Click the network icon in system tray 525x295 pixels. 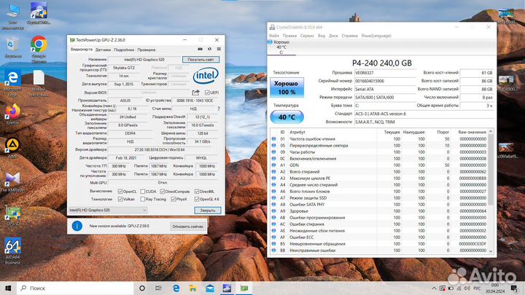459,288
